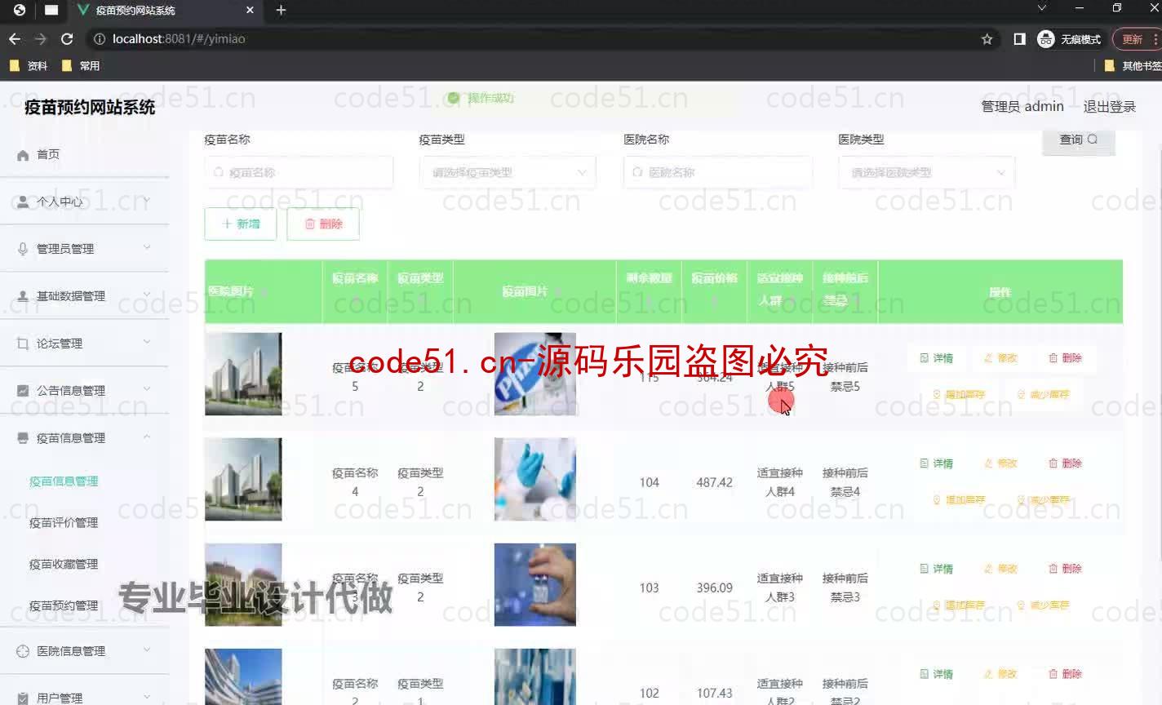Click 增加库存 for 疫苗名称5 row
This screenshot has width=1162, height=705.
959,395
